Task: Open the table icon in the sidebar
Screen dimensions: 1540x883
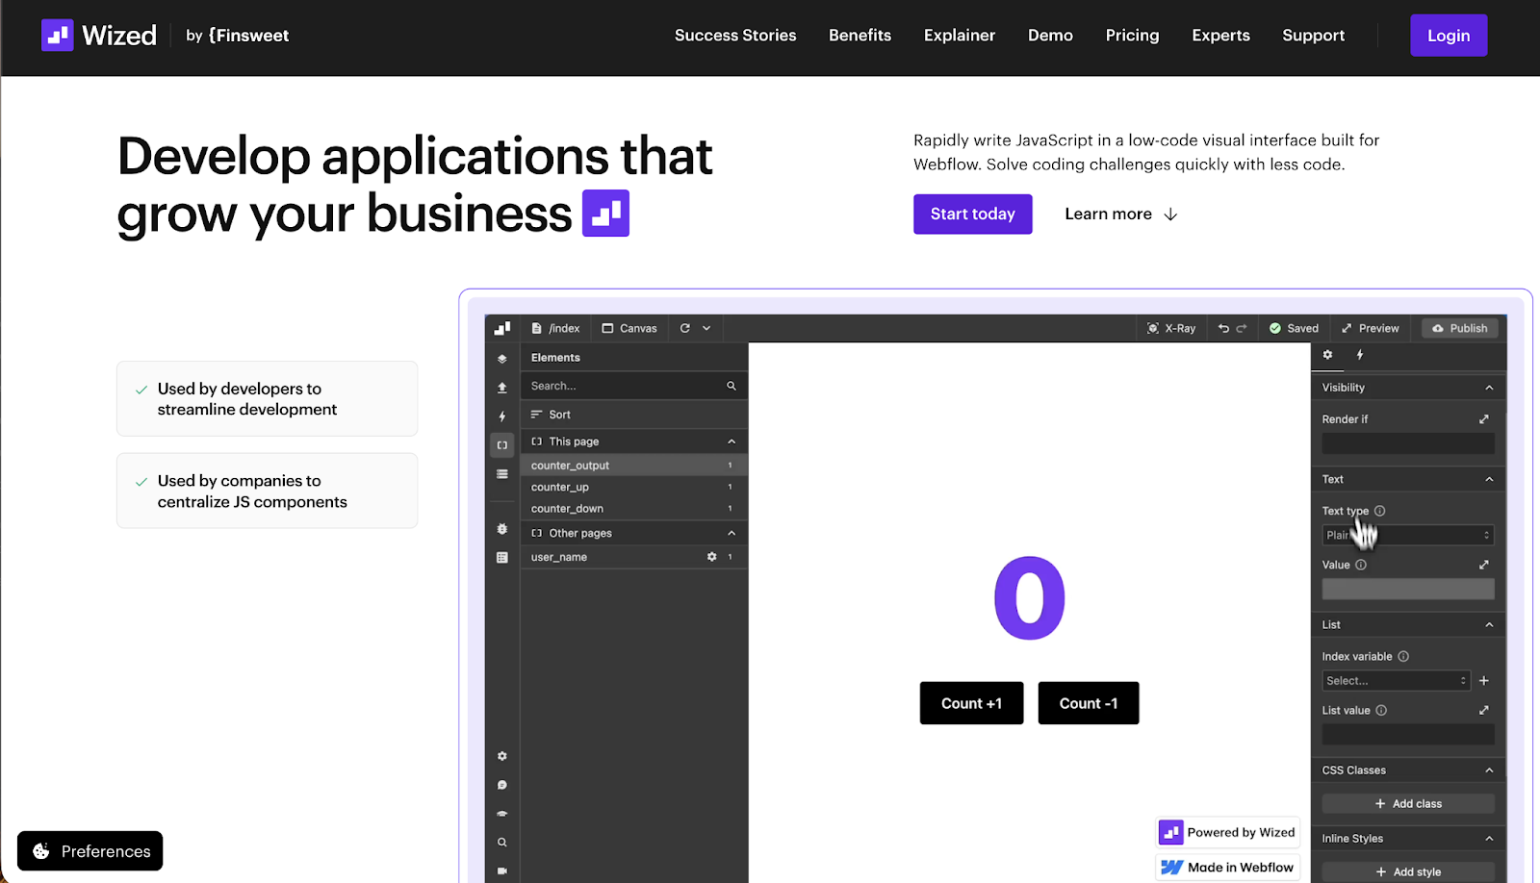Action: tap(502, 557)
